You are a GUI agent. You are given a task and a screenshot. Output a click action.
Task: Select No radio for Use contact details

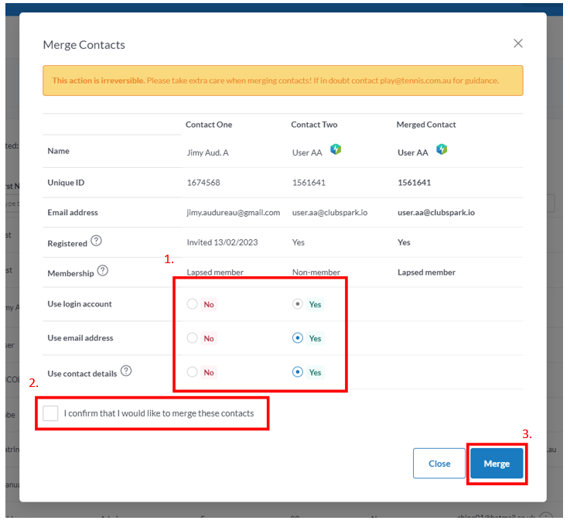(x=193, y=372)
